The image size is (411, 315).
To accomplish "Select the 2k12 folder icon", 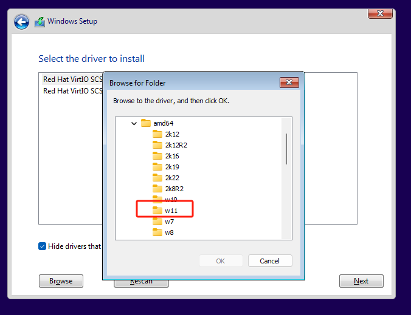I will coord(157,134).
